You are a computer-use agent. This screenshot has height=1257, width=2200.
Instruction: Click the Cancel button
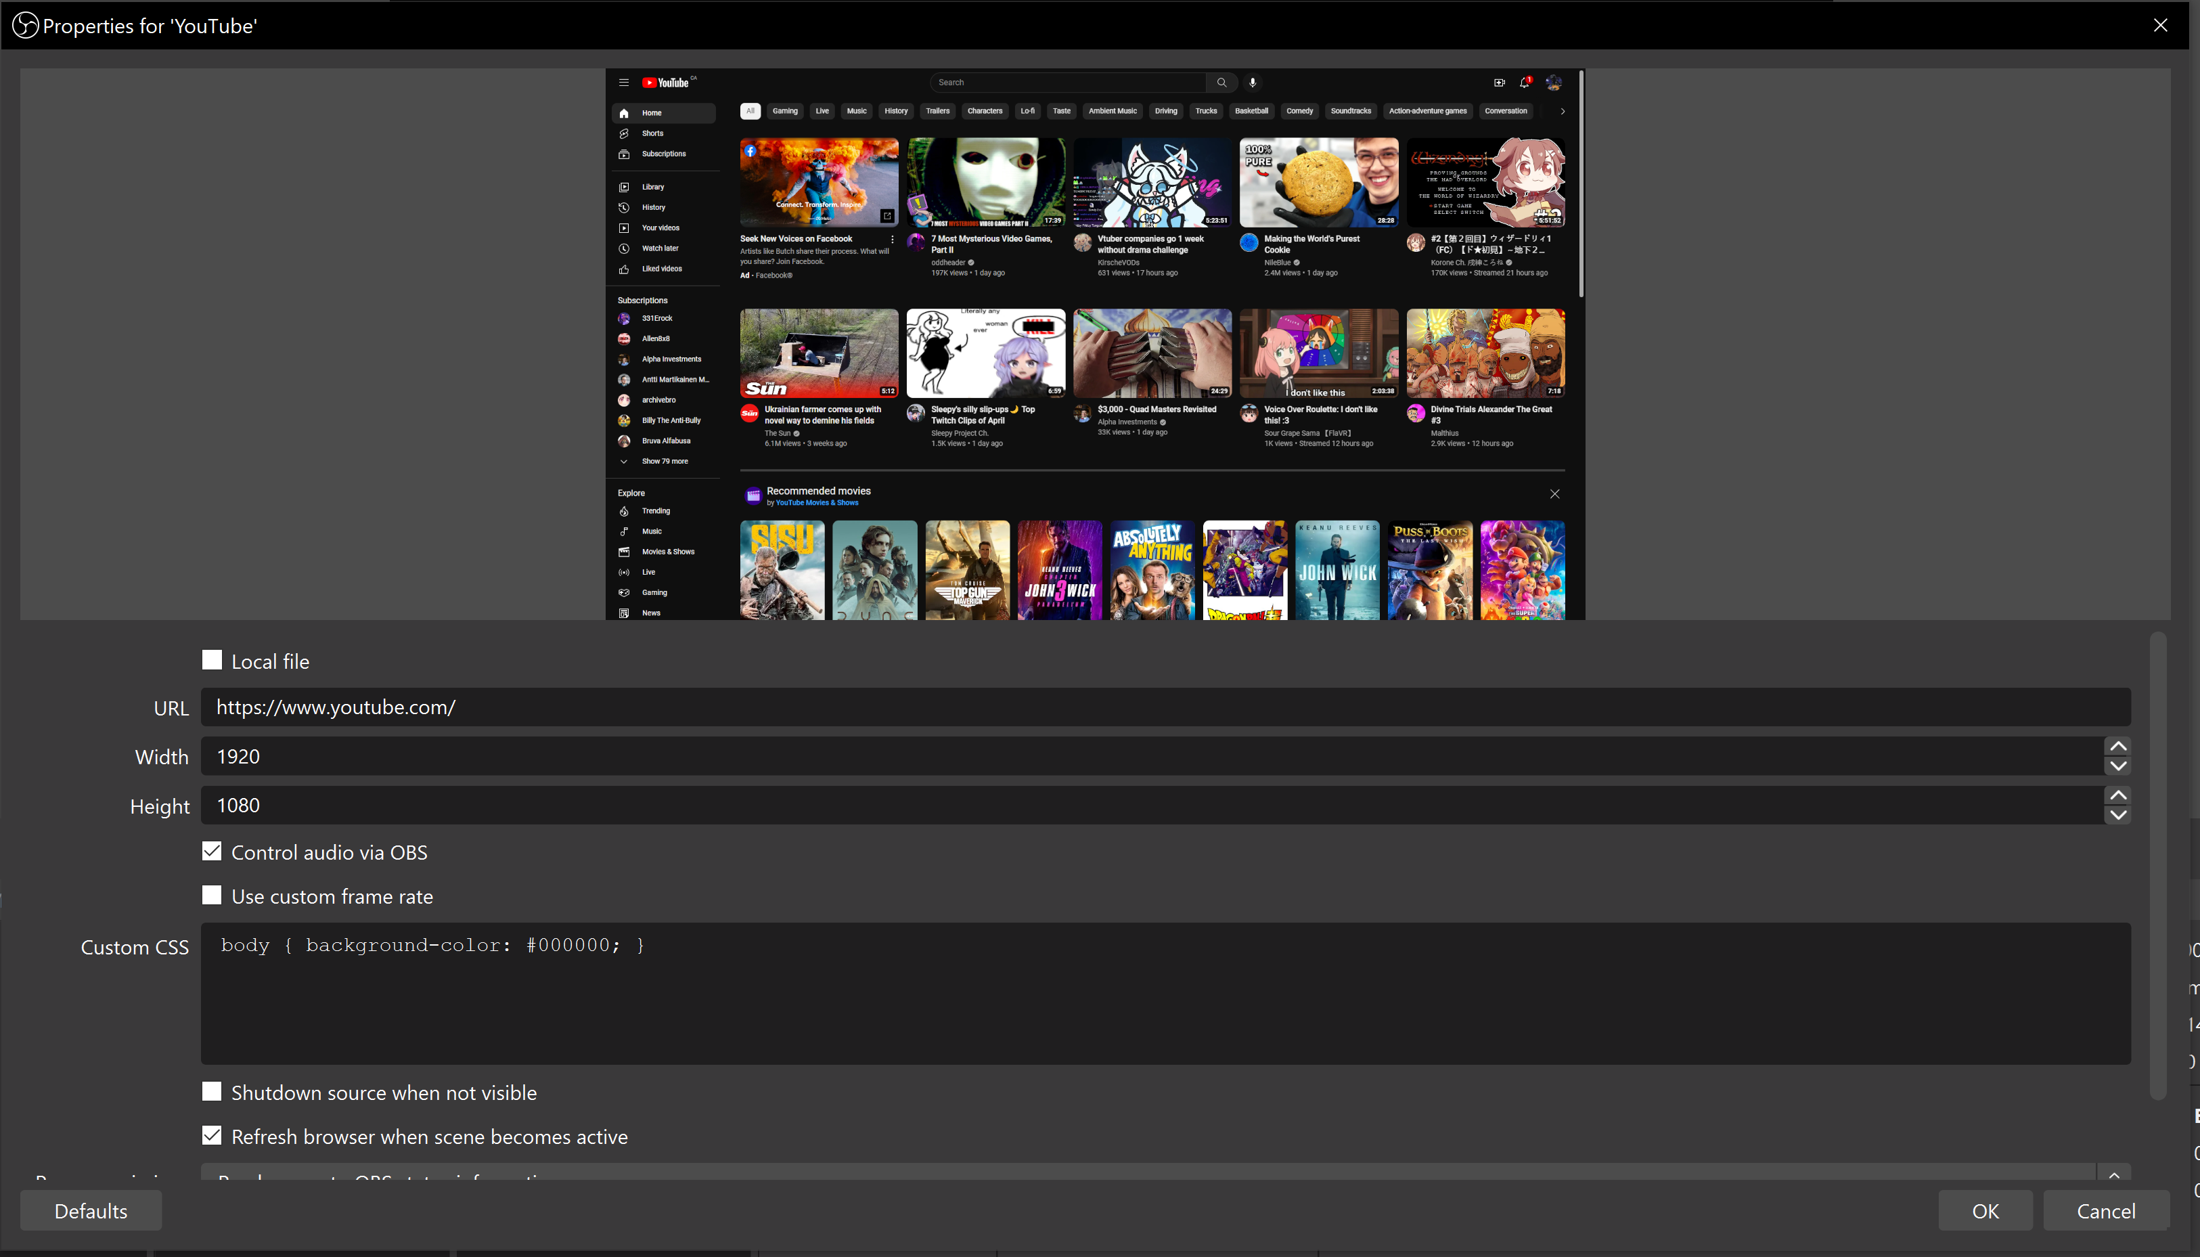(2106, 1210)
